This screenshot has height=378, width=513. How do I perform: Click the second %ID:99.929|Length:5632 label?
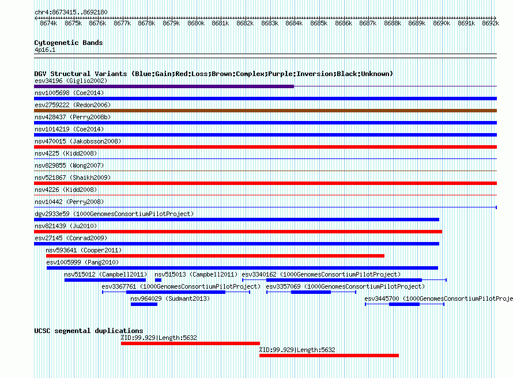click(x=297, y=350)
